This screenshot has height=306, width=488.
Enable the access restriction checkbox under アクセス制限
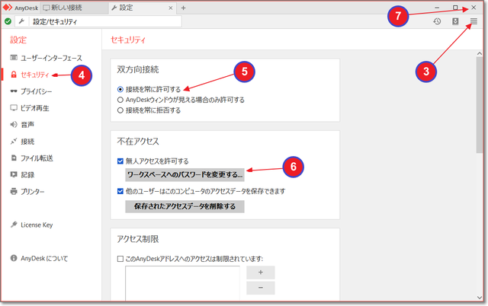pyautogui.click(x=120, y=259)
